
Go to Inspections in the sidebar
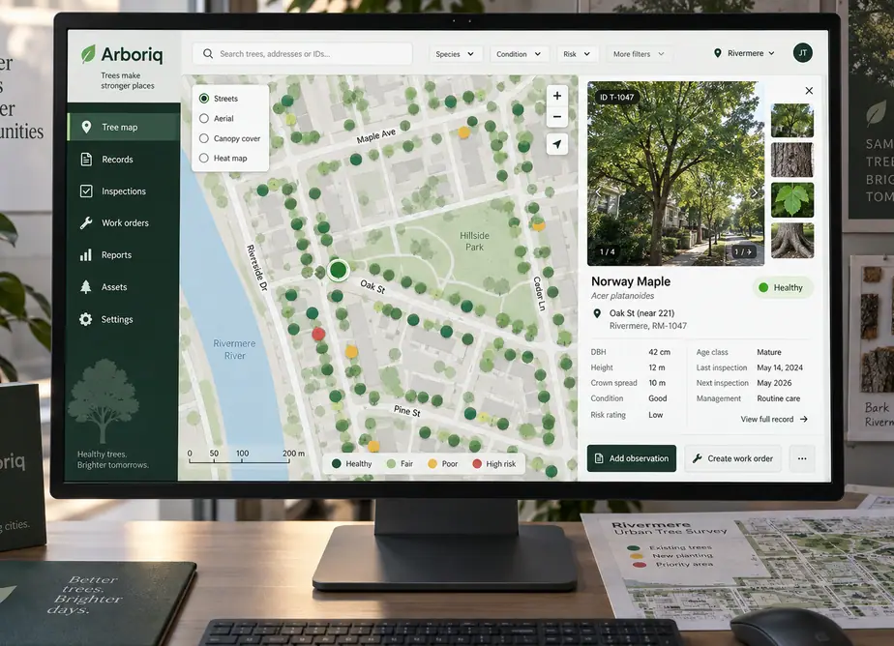click(x=124, y=191)
